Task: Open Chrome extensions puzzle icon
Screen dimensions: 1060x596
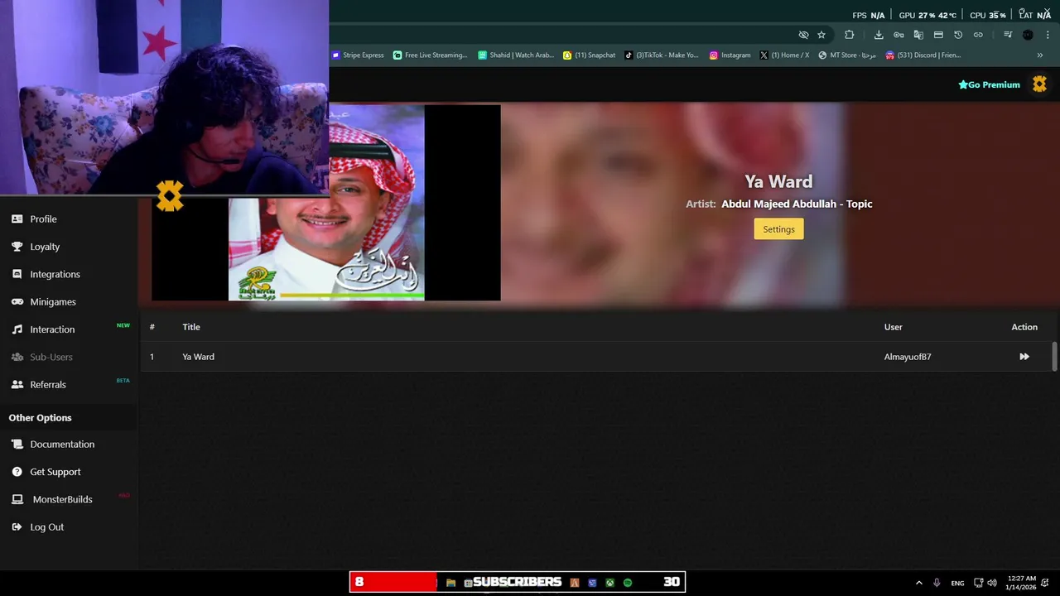Action: tap(849, 35)
